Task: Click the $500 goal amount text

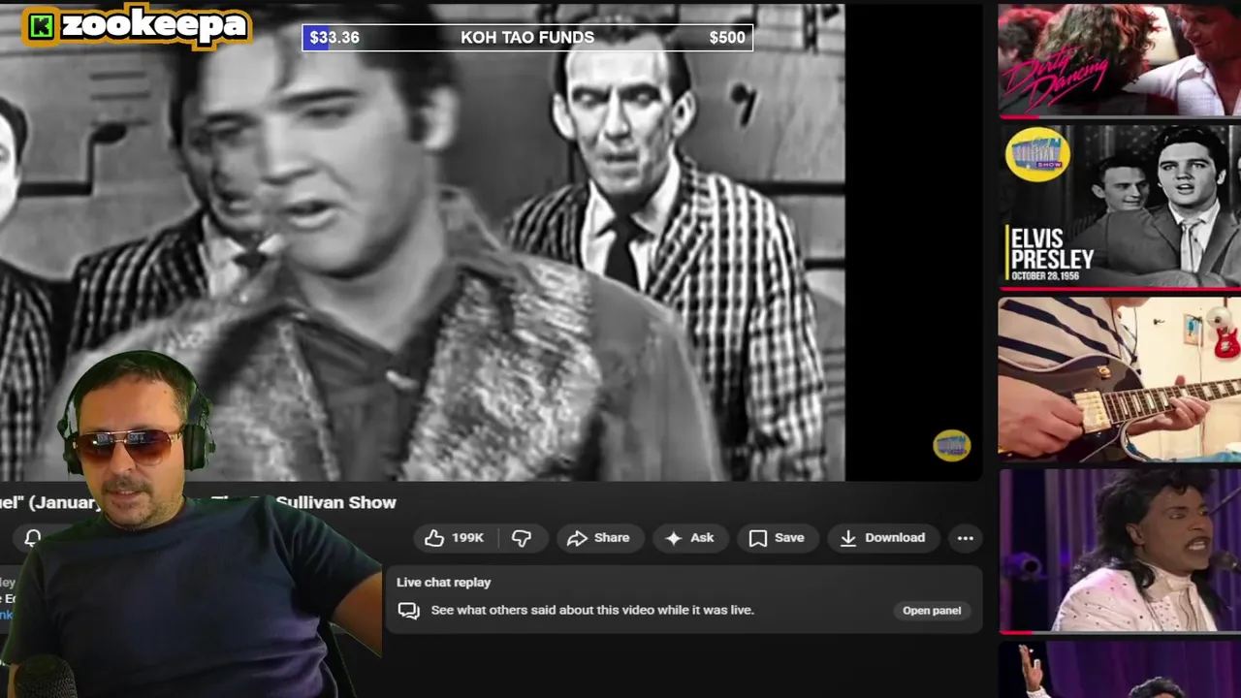Action: (x=727, y=38)
